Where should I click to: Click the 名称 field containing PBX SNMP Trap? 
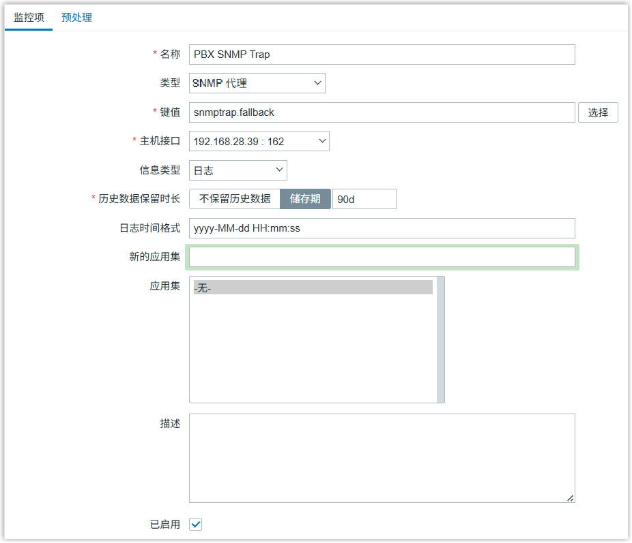click(x=382, y=55)
